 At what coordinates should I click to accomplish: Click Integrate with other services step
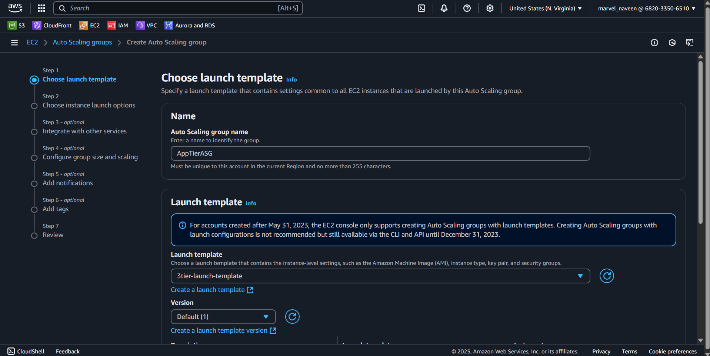tap(84, 131)
